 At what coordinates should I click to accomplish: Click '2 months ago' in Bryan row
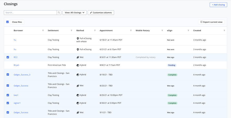coord(200,65)
